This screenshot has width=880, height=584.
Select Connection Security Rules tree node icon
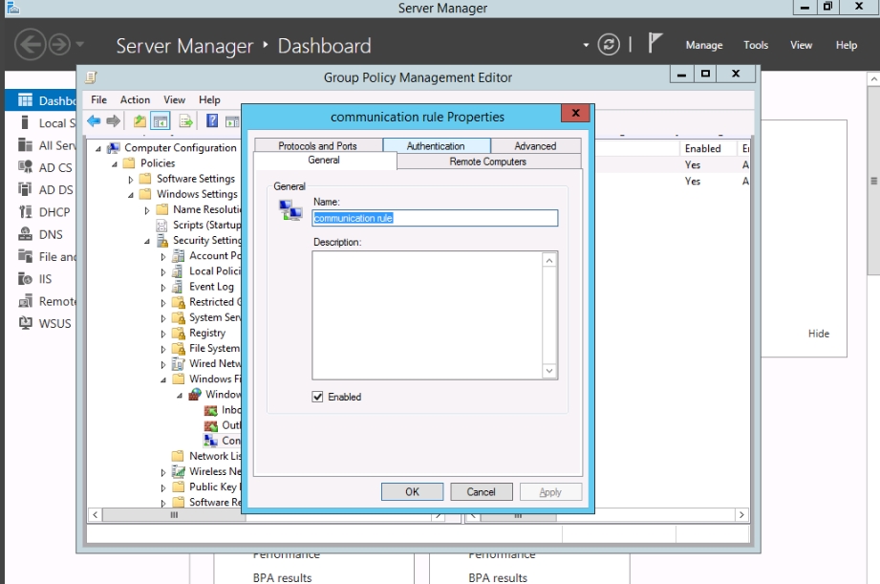click(211, 441)
